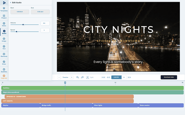
Task: Fast forward the playback
Action: pos(129,77)
